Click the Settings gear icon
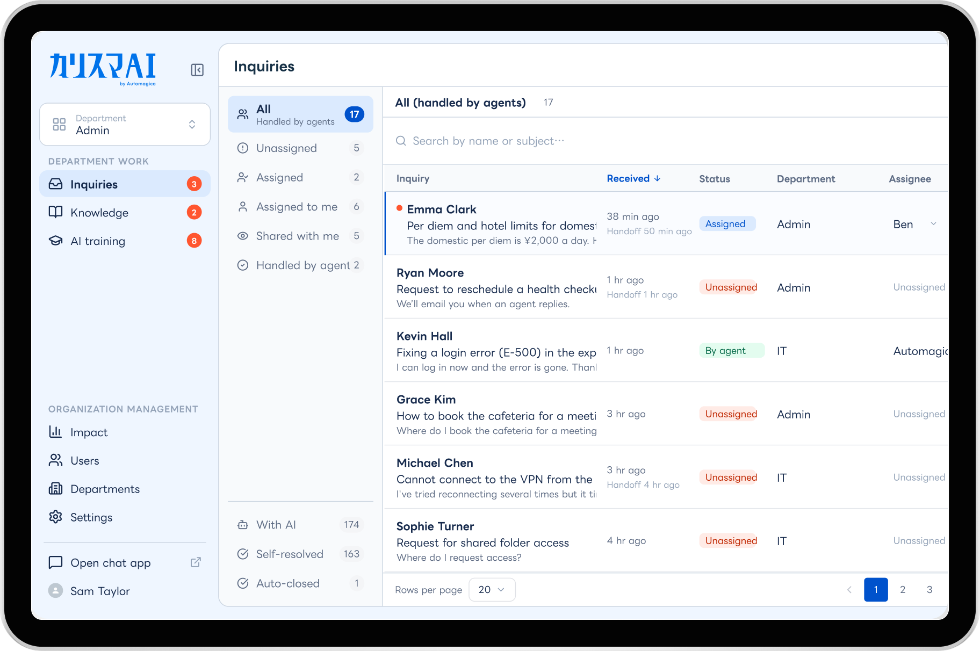 tap(55, 517)
